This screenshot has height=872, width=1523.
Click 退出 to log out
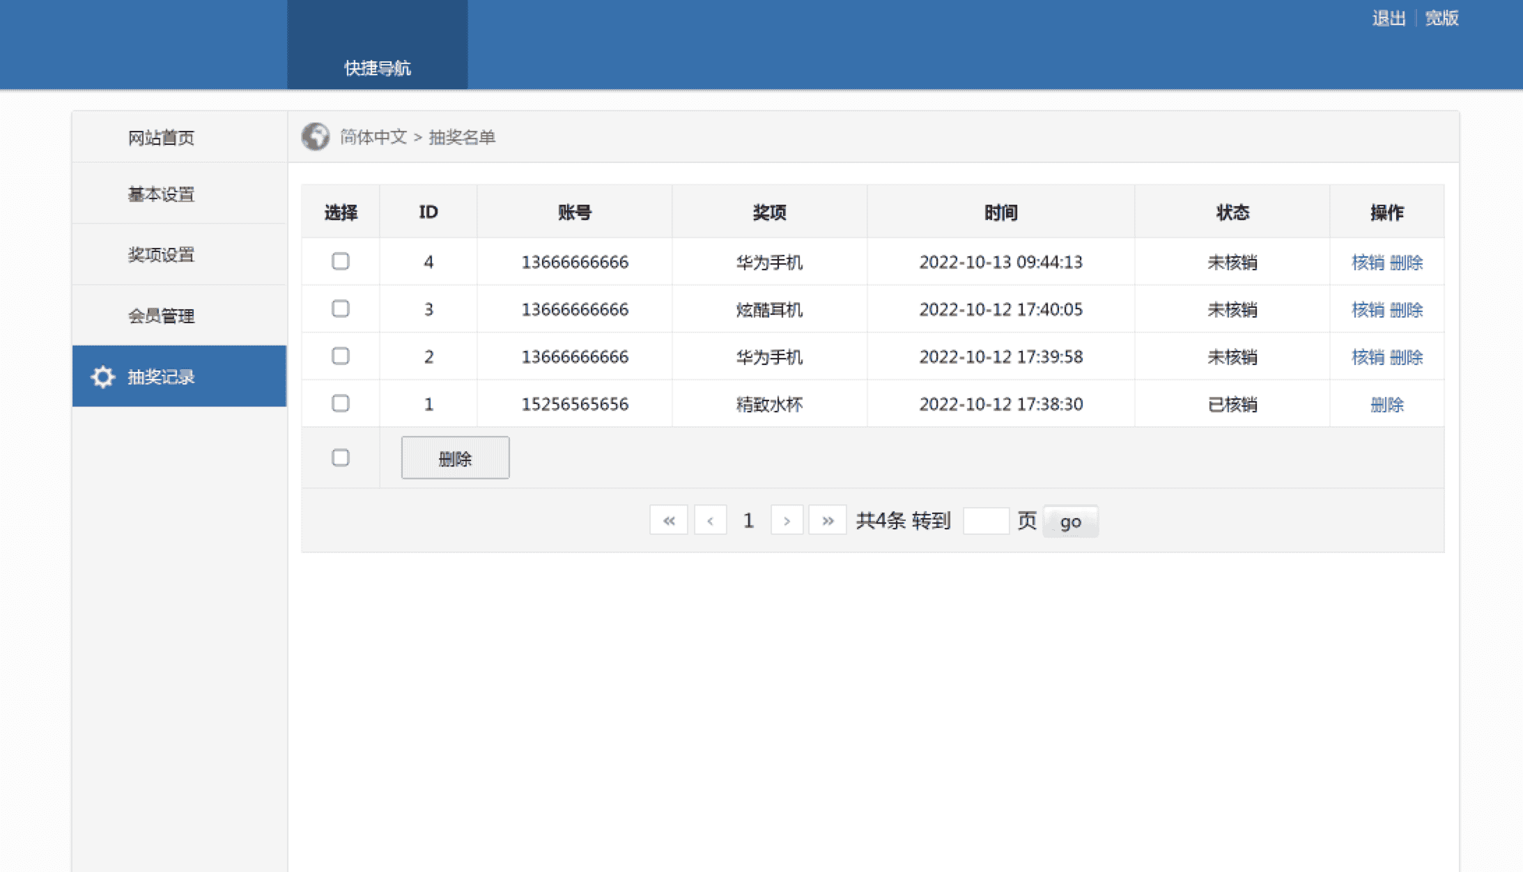(x=1389, y=18)
